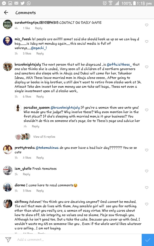Submit comment with the blue checkmark button
This screenshot has width=154, height=246.
(148, 240)
